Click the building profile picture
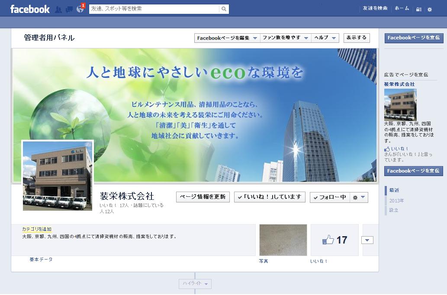 pyautogui.click(x=58, y=176)
